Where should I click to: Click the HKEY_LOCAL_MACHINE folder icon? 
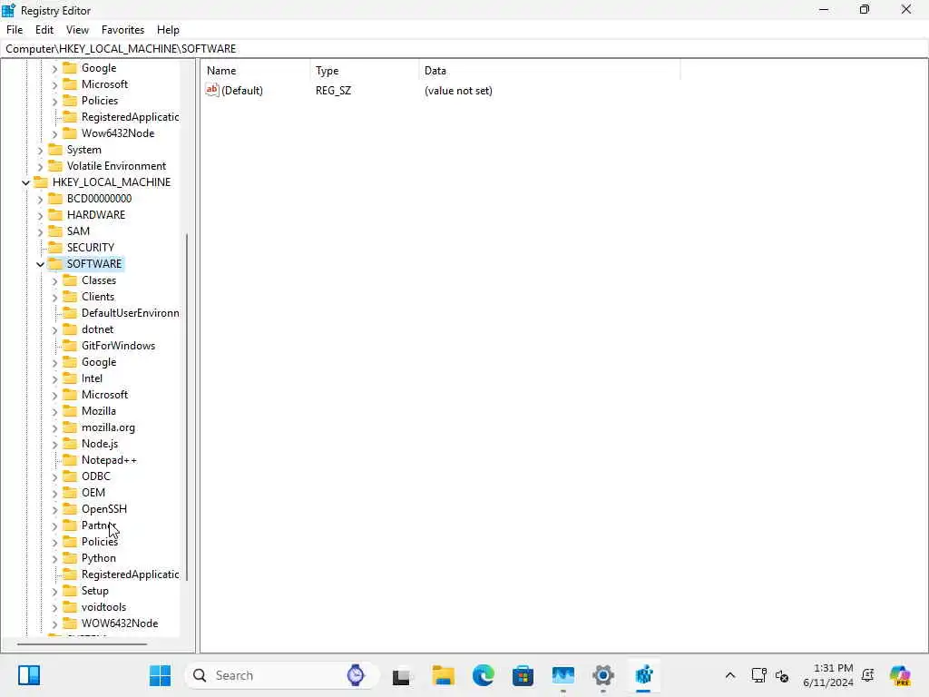(x=40, y=182)
